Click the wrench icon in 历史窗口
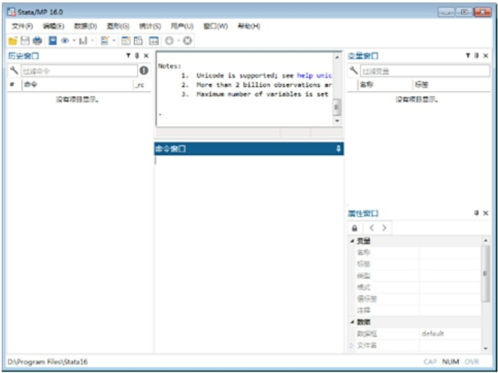The image size is (498, 373). tap(14, 70)
